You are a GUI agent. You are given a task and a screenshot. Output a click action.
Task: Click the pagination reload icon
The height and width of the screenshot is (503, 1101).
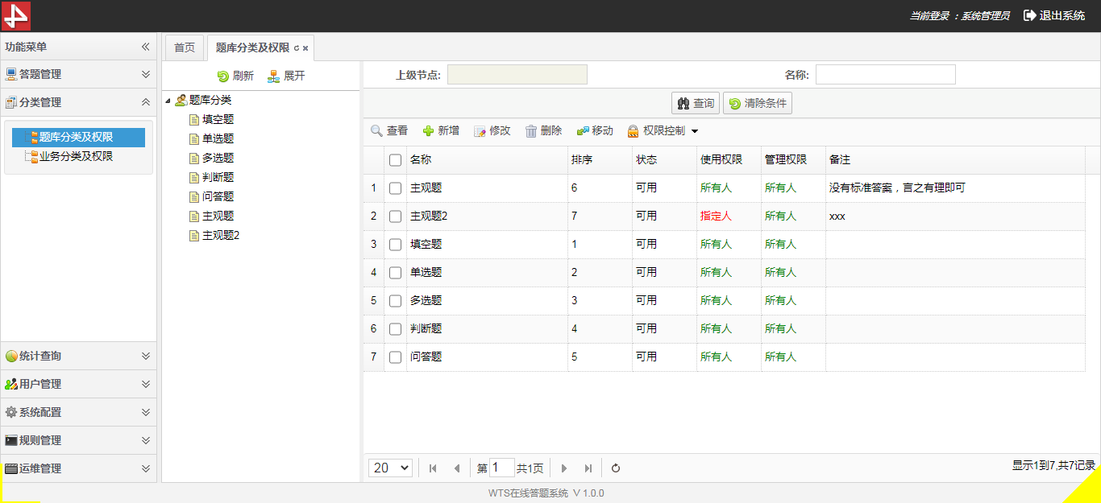click(x=616, y=468)
